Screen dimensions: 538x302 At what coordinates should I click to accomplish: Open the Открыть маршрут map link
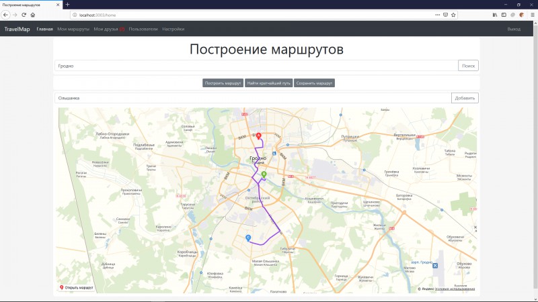[76, 288]
